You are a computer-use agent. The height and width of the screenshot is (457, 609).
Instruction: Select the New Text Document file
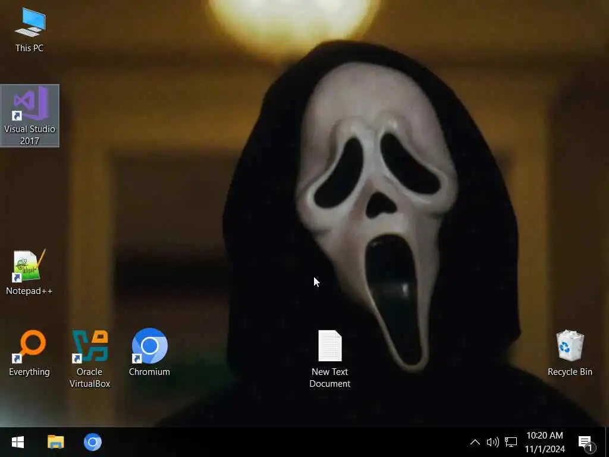pos(329,359)
